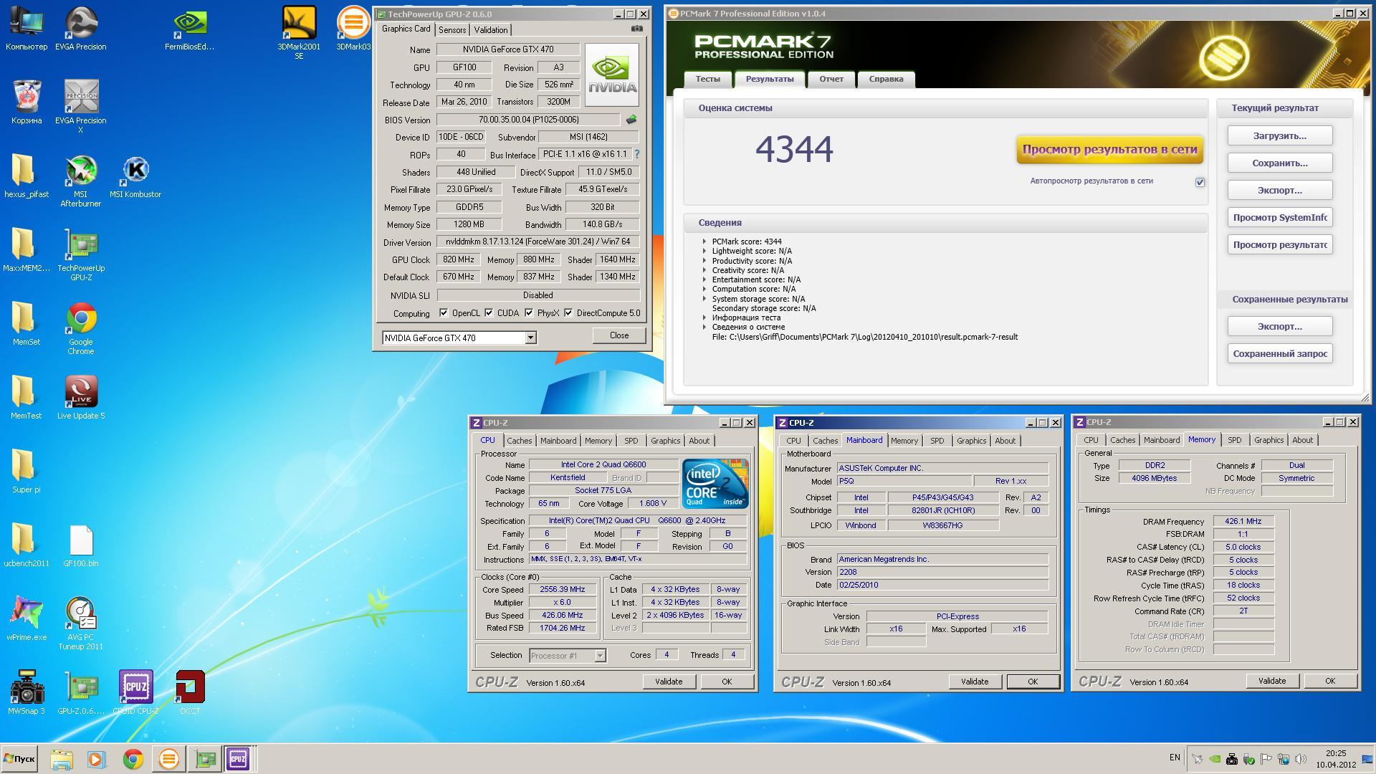Expand Lightweight score entry
The image size is (1376, 774).
coord(704,251)
